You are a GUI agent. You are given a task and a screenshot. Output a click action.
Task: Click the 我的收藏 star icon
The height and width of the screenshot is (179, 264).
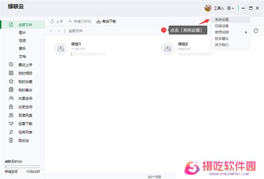click(11, 81)
